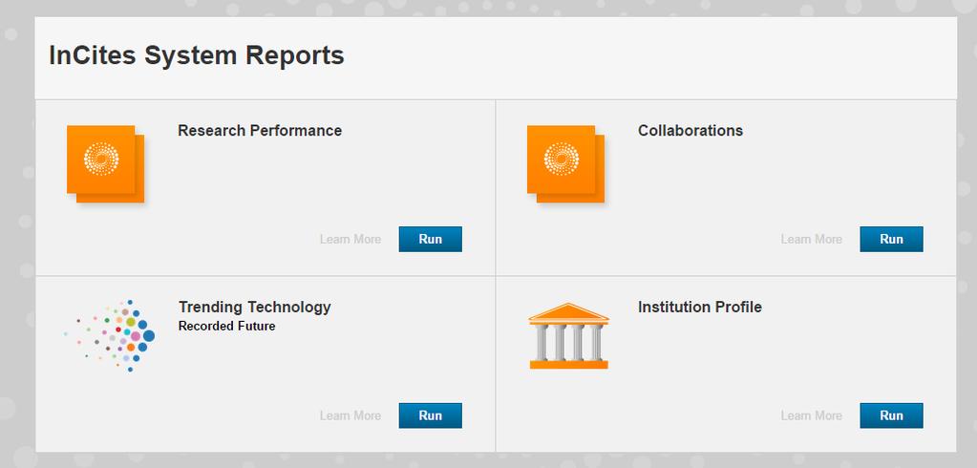Run the Collaborations report

892,240
